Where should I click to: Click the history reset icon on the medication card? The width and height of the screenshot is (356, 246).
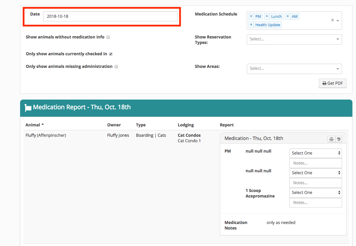point(339,139)
